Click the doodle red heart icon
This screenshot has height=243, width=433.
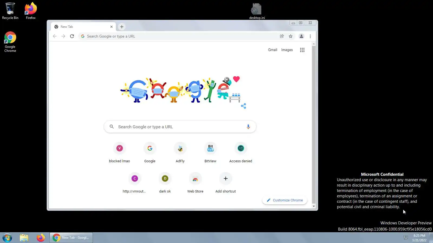point(236,79)
